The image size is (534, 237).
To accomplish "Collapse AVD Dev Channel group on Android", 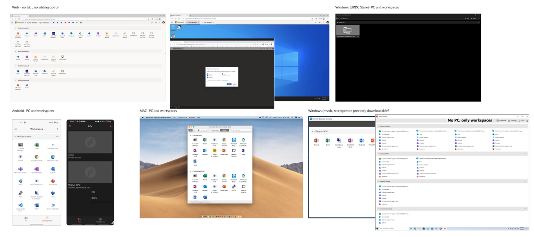I will (15, 137).
